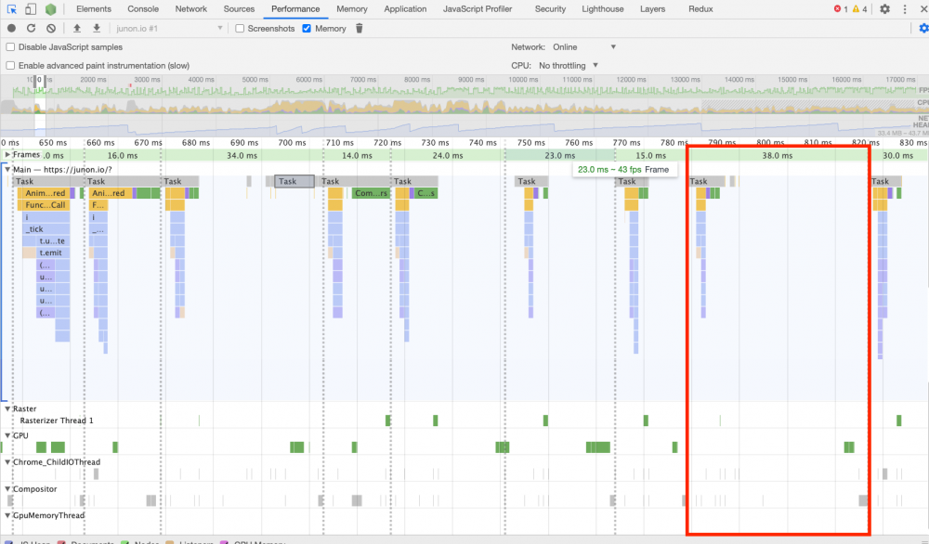
Task: Check Disable JavaScript samples
Action: (10, 46)
